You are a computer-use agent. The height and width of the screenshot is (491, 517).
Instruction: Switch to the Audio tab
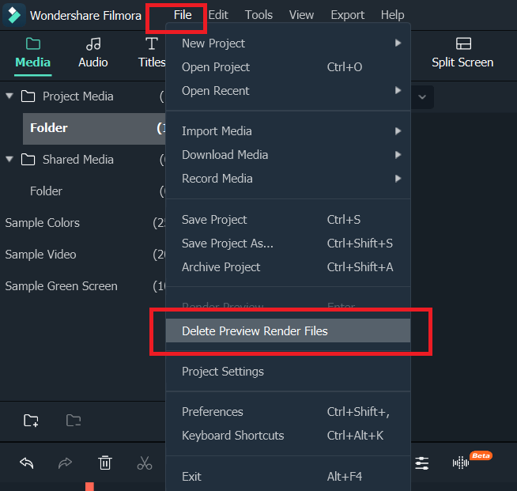pyautogui.click(x=93, y=53)
